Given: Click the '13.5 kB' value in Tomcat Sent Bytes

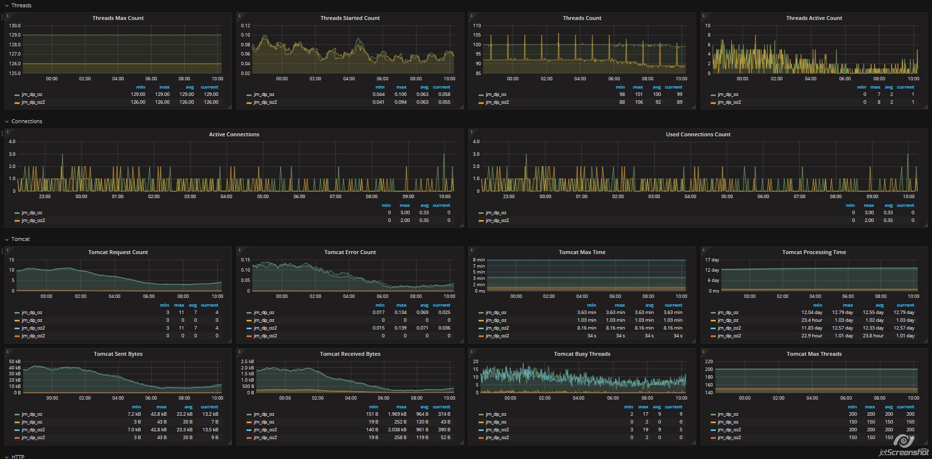Looking at the screenshot, I should (210, 430).
